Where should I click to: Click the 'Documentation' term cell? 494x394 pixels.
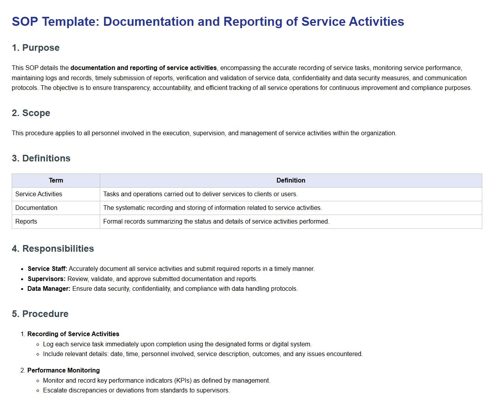tap(36, 208)
